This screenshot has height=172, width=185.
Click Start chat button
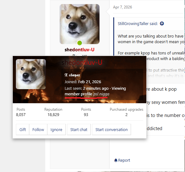pyautogui.click(x=79, y=129)
